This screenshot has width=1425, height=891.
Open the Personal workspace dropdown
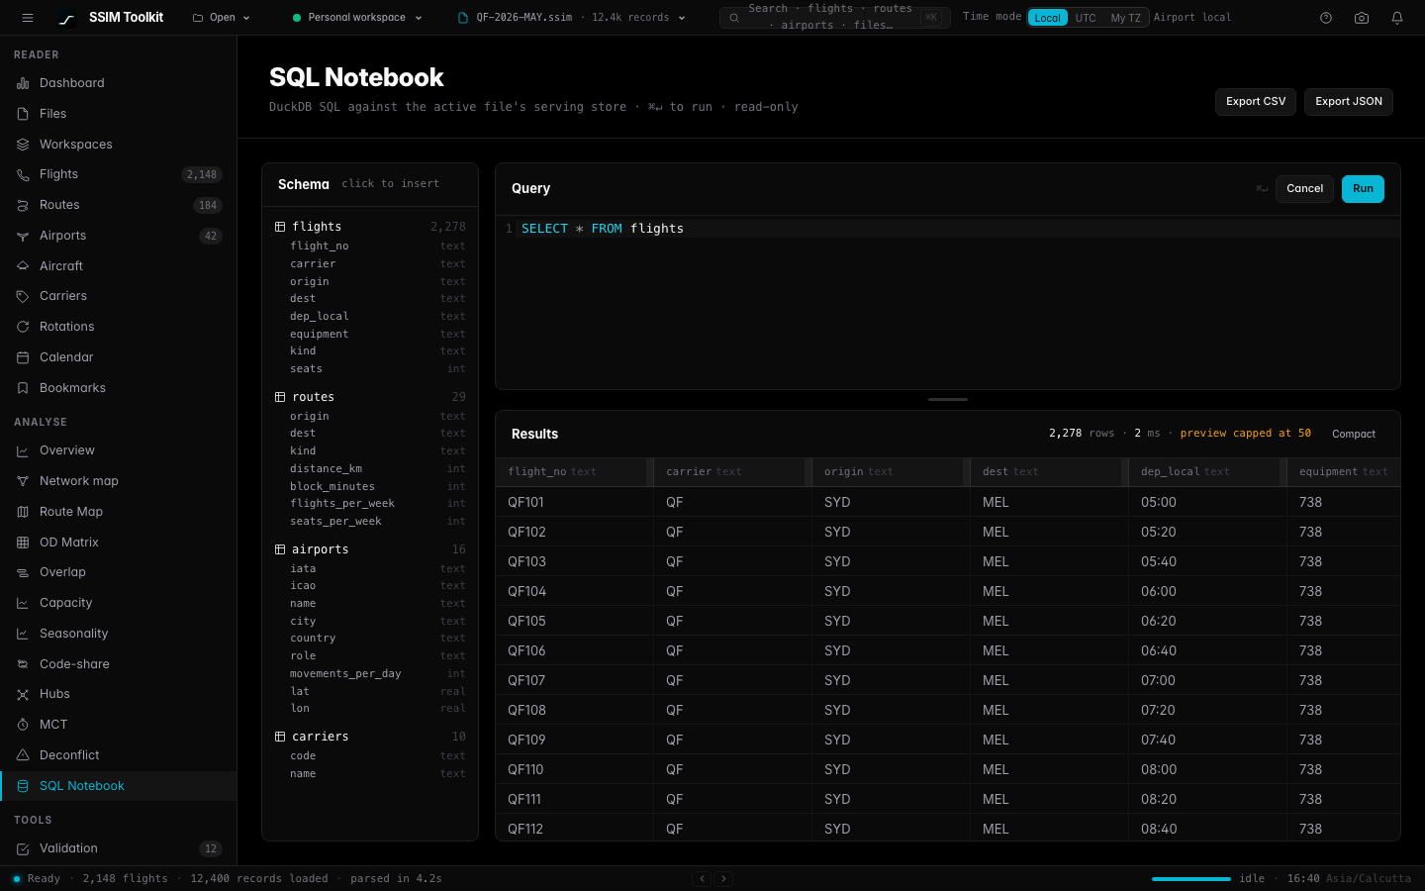click(x=357, y=18)
